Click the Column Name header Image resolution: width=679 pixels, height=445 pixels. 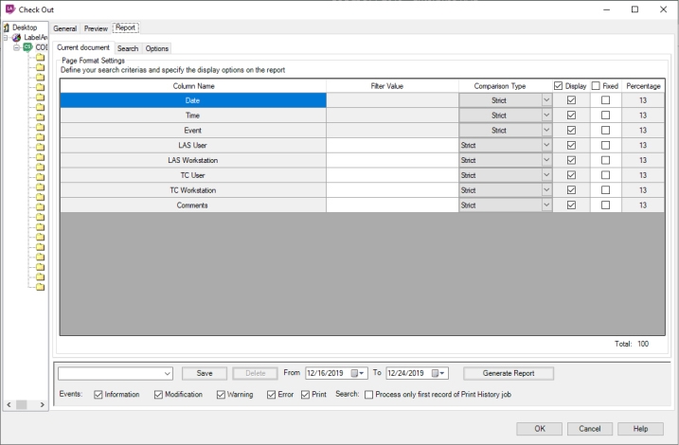[x=193, y=86]
